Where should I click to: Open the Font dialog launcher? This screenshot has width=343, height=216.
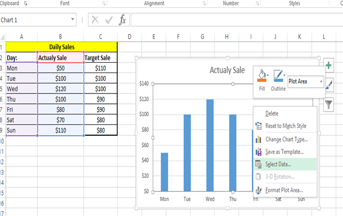pos(104,3)
